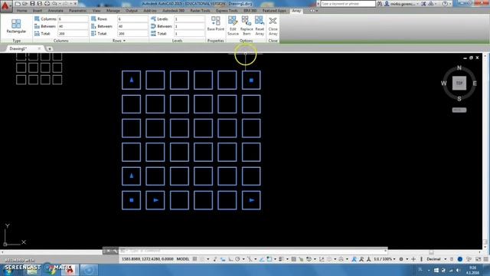Click the Open file icon in Quick Access toolbar

tap(25, 3)
